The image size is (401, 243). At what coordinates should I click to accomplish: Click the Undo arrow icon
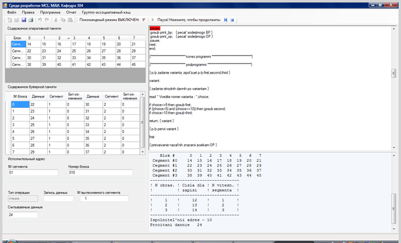tap(40, 19)
